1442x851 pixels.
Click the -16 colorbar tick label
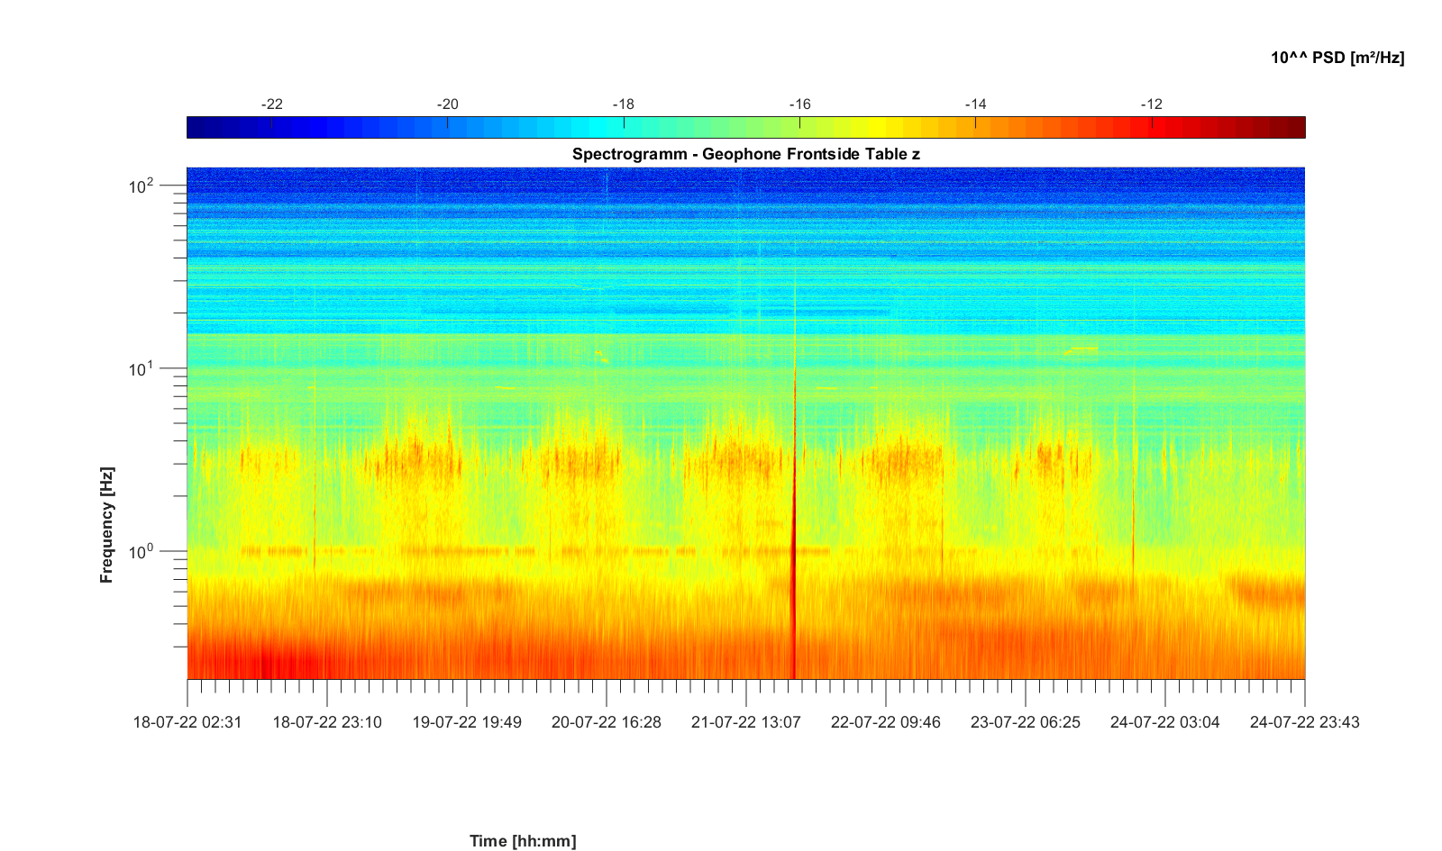click(799, 104)
